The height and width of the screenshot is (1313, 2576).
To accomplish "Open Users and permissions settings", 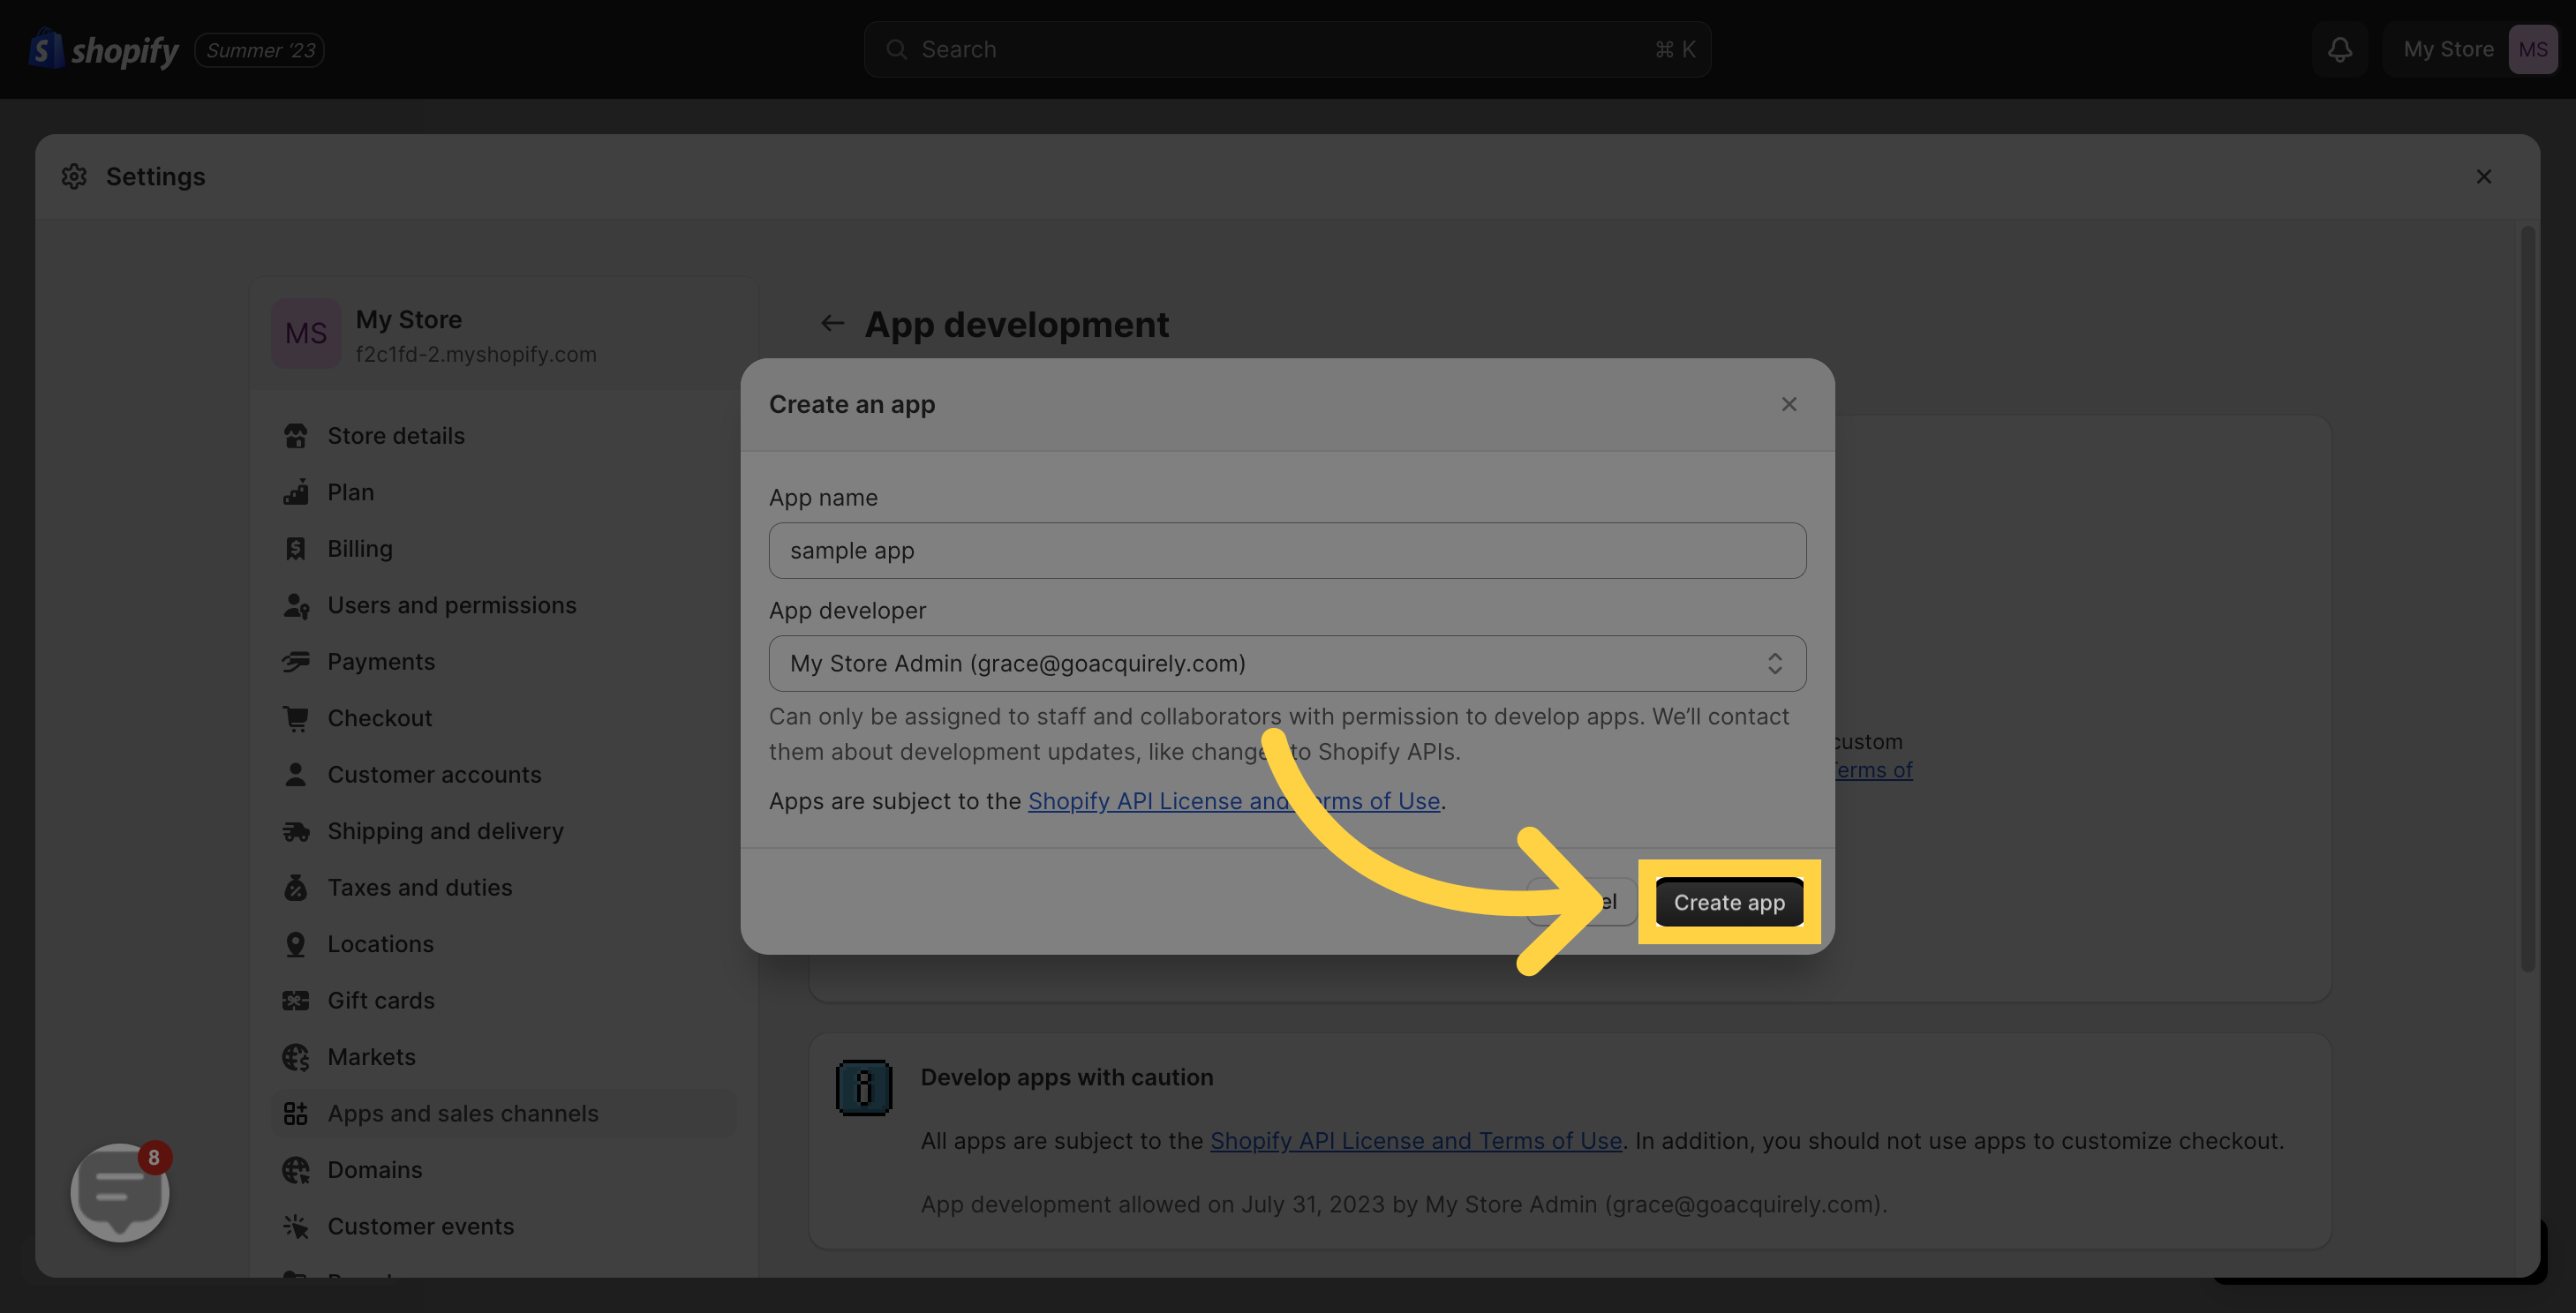I will [x=504, y=605].
